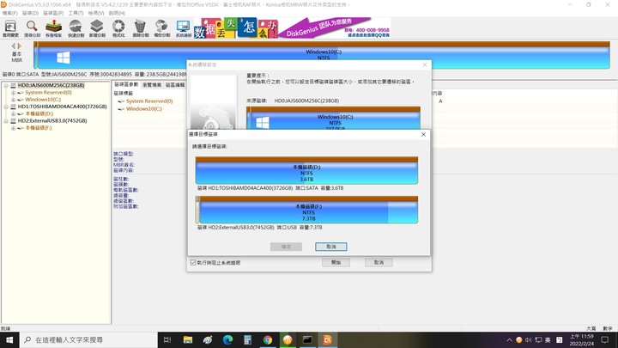This screenshot has width=618, height=348.
Task: Select local disk (D:) in left tree
Action: pyautogui.click(x=39, y=113)
